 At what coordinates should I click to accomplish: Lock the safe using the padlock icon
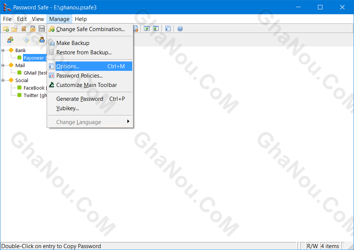point(33,28)
